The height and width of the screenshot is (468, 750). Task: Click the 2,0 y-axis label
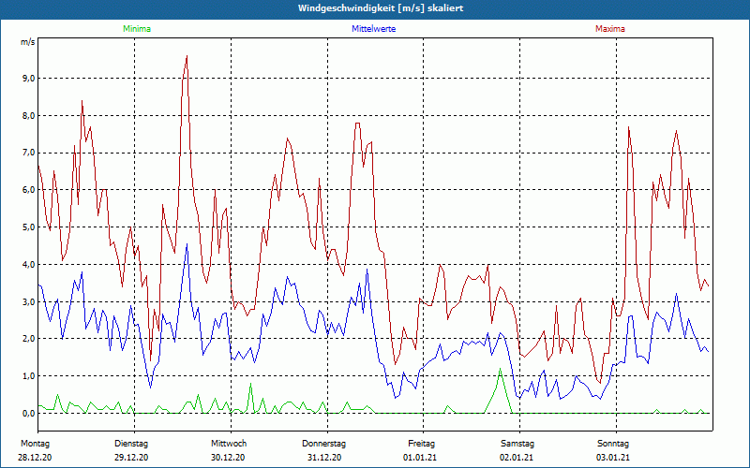[x=27, y=339]
